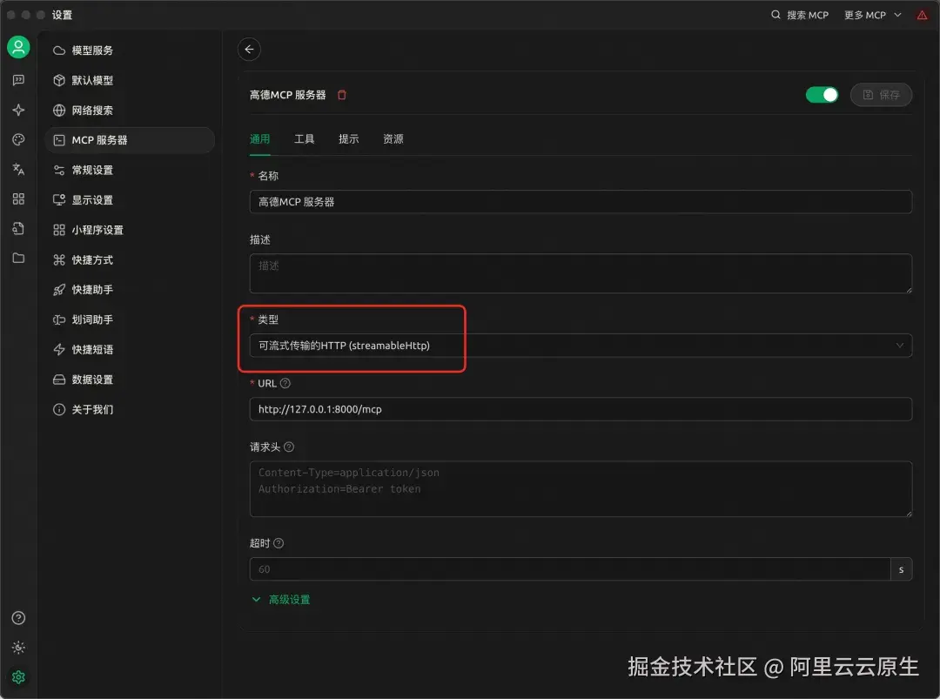Select MCP 服务器 in the settings menu
This screenshot has width=940, height=699.
(130, 140)
